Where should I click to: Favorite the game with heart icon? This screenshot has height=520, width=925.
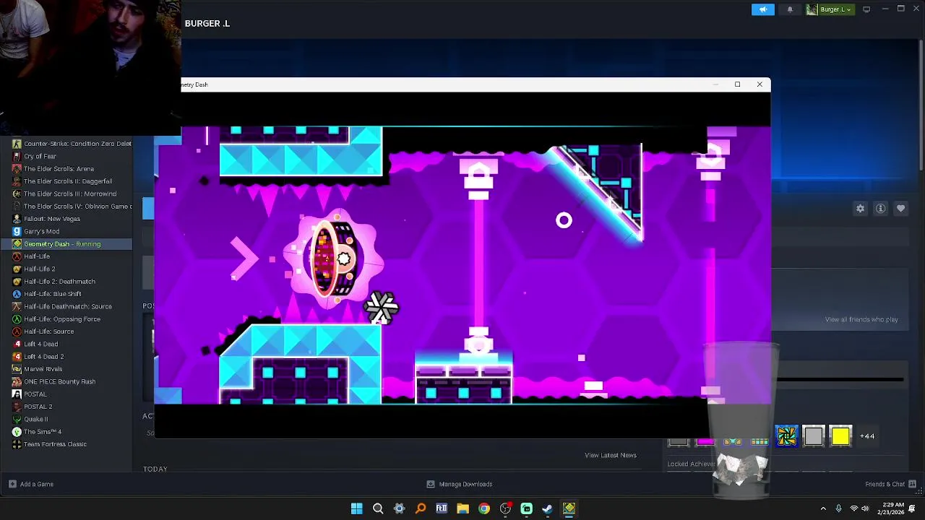[x=901, y=209]
